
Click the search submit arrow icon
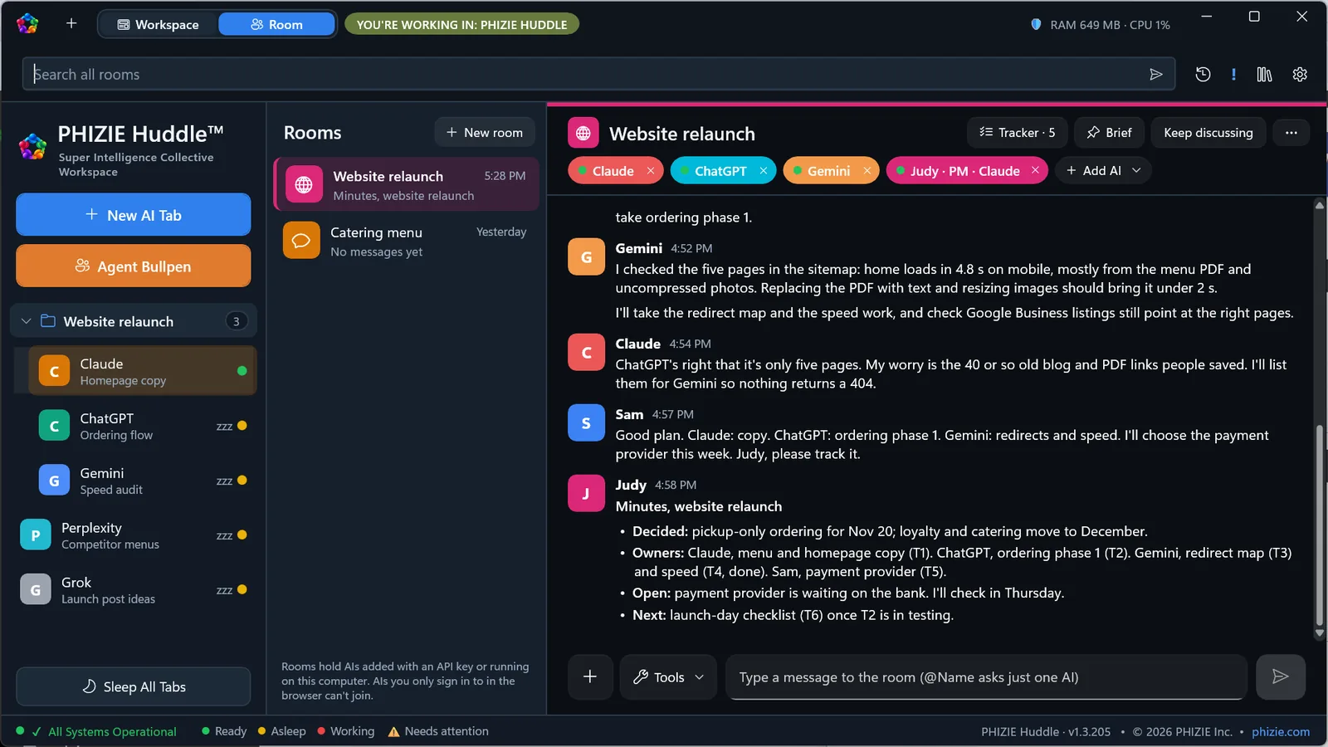[x=1155, y=75]
